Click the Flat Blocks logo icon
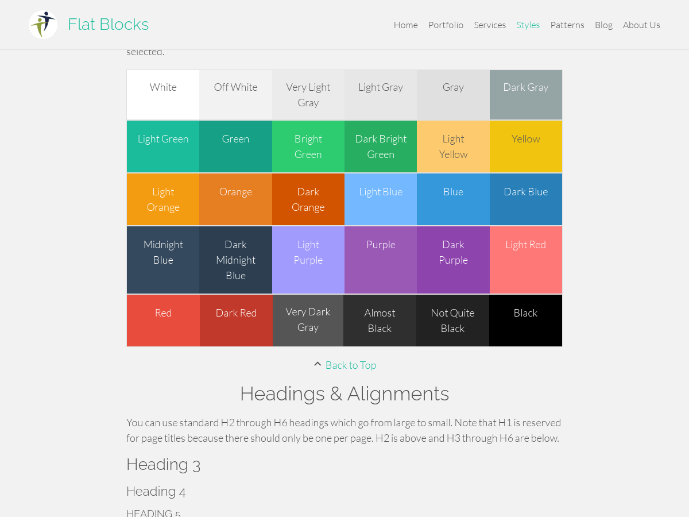Screen dimensions: 689x517 point(43,25)
